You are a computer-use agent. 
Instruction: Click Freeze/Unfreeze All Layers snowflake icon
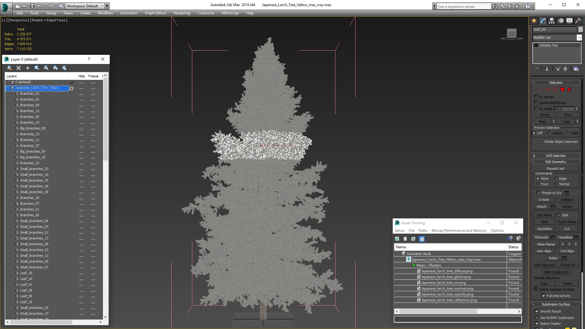[64, 68]
